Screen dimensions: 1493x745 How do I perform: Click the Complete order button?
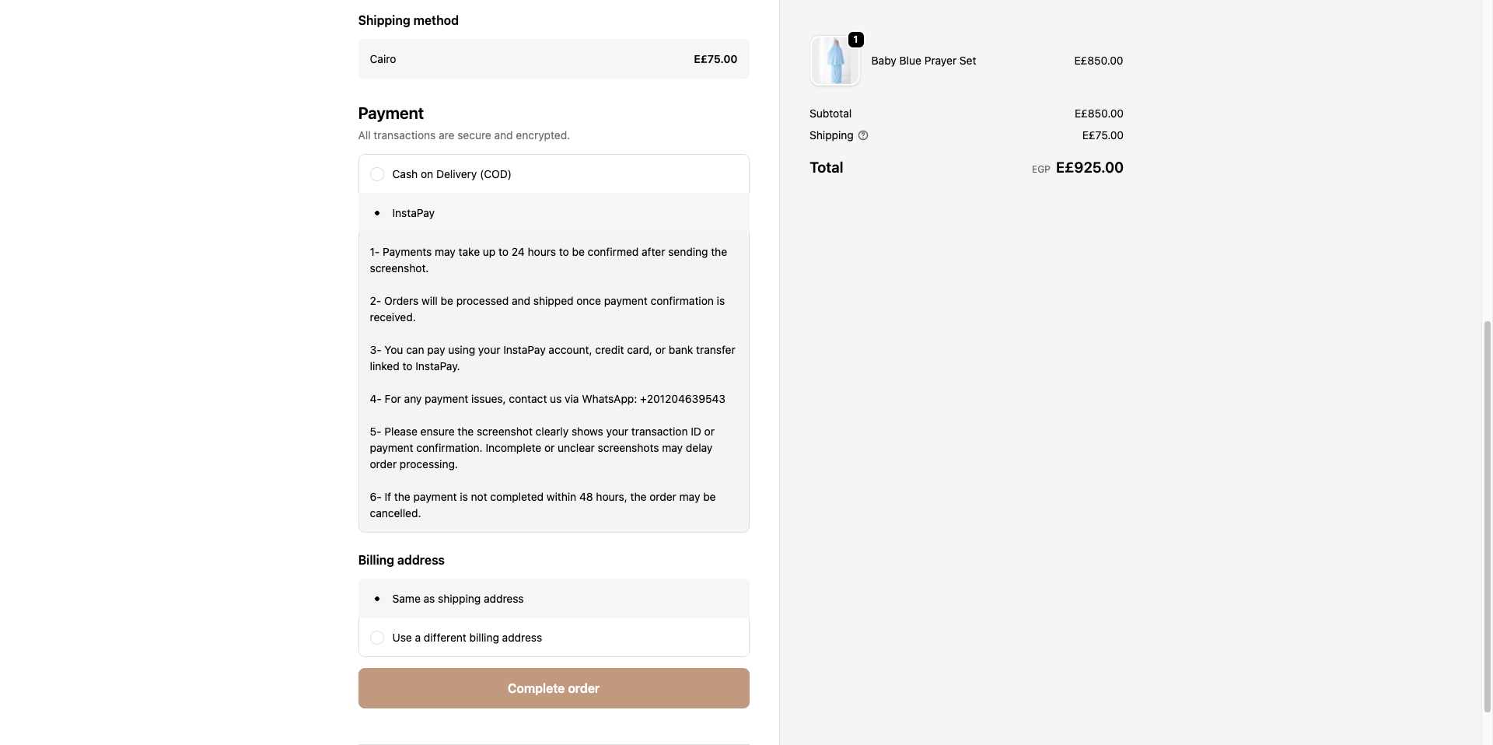coord(554,688)
